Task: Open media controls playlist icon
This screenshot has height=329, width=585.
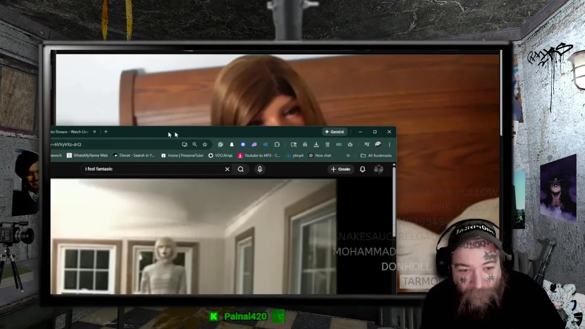Action: tap(367, 144)
